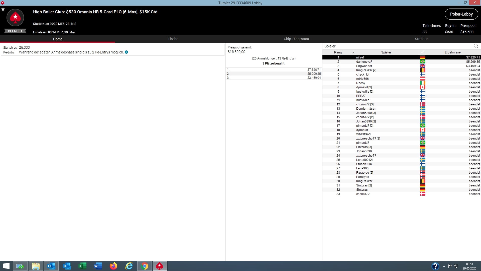The image size is (481, 271).
Task: Show hidden system tray icons
Action: [444, 266]
